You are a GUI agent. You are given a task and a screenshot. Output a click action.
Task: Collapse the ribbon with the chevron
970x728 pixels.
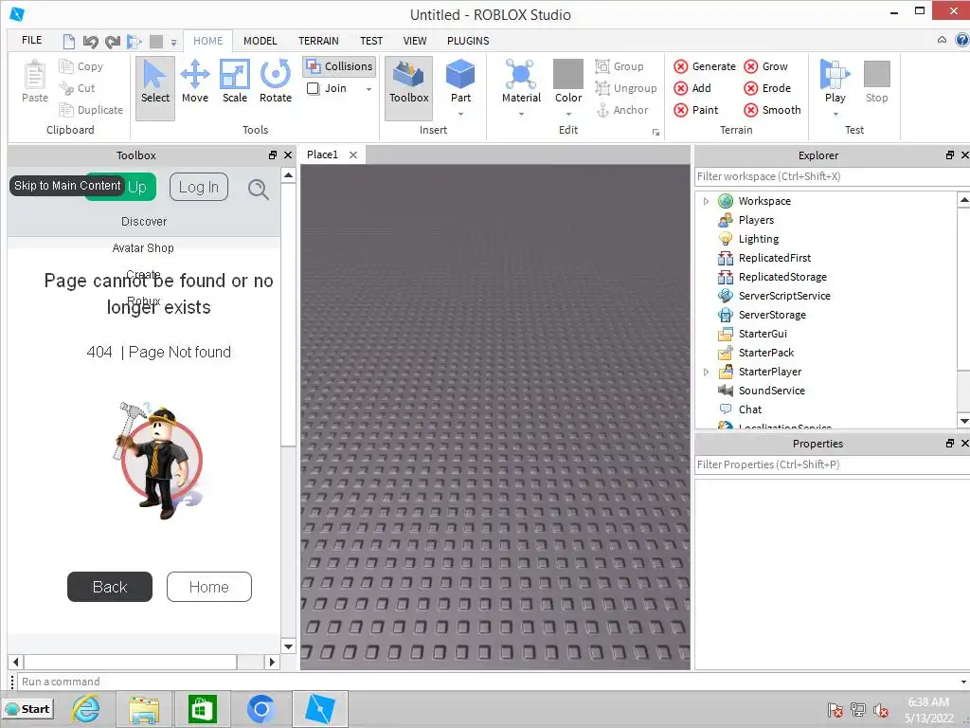click(x=942, y=40)
